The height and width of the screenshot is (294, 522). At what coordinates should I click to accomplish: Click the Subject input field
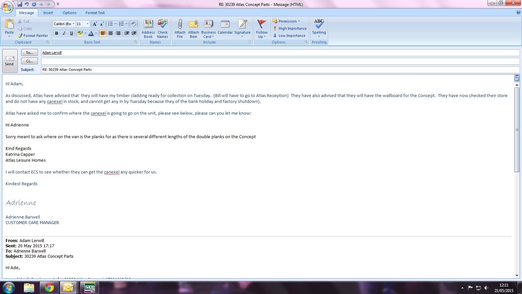[x=280, y=70]
